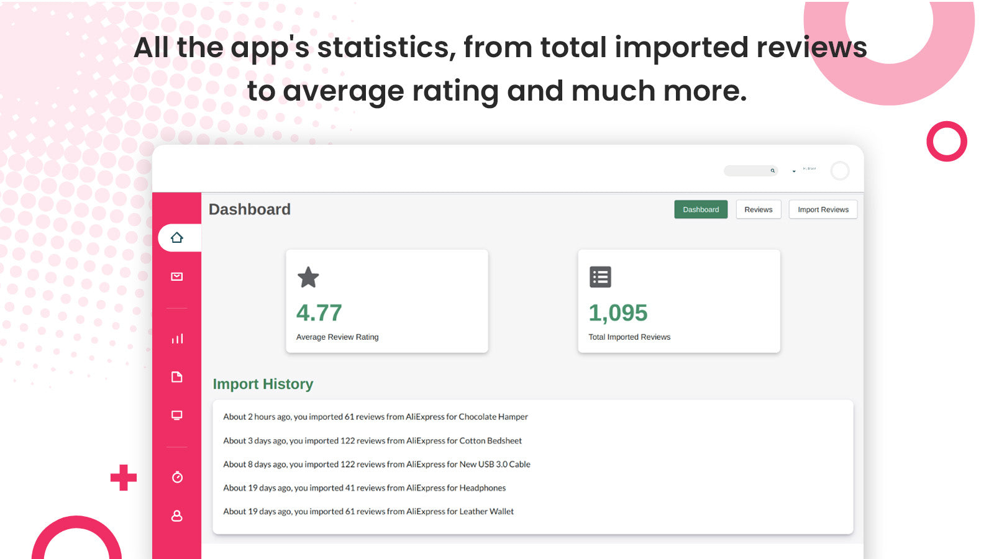Open the mail envelope sidebar icon

(x=177, y=276)
